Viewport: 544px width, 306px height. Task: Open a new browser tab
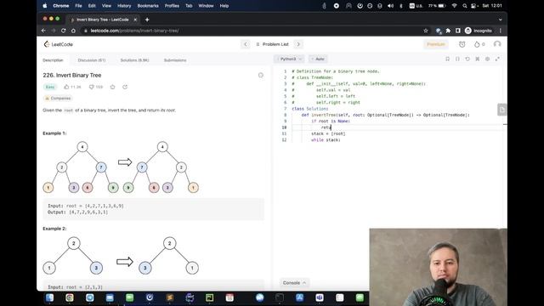coord(147,20)
